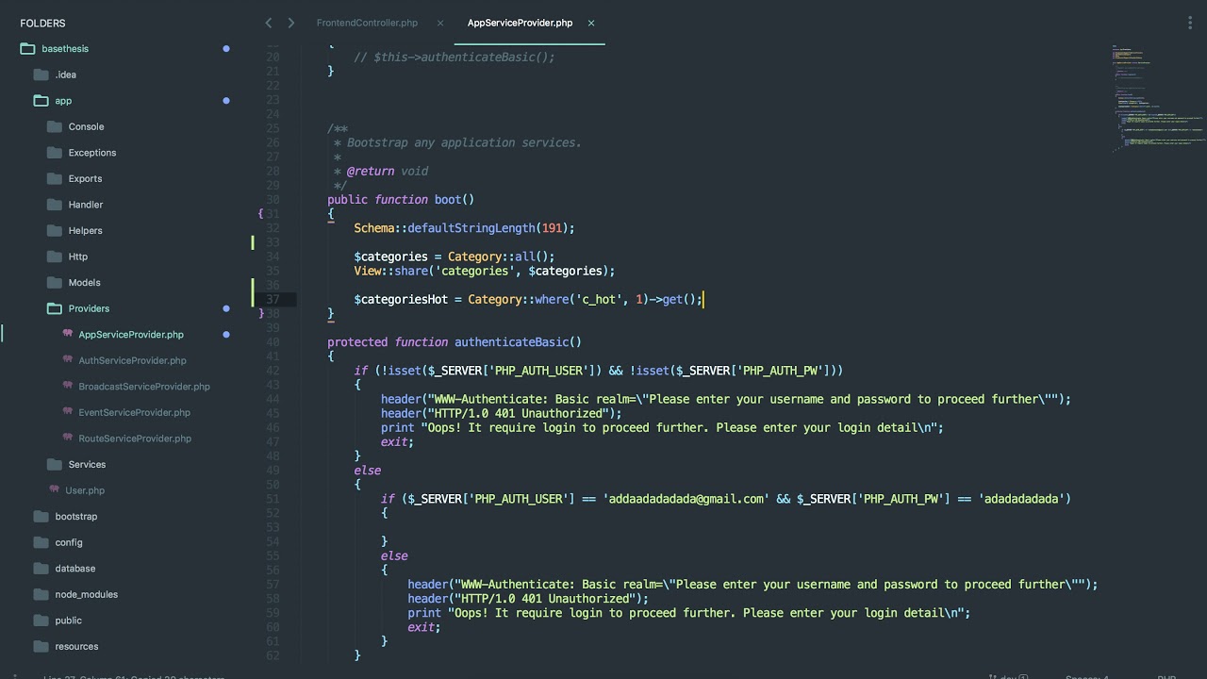Go forward with the right navigation arrow
This screenshot has height=679, width=1207.
click(290, 23)
